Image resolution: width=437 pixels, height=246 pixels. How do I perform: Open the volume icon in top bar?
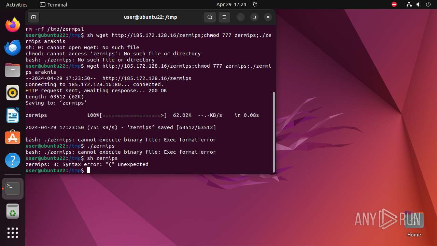pyautogui.click(x=419, y=4)
